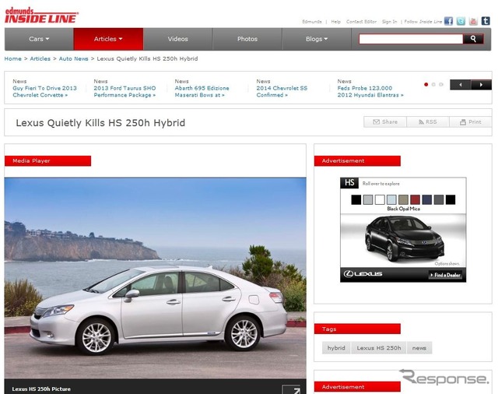Select the white color swatch
The height and width of the screenshot is (394, 498).
(x=380, y=199)
